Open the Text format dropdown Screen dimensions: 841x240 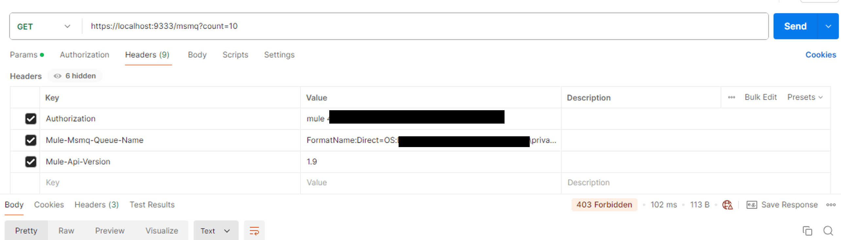215,230
